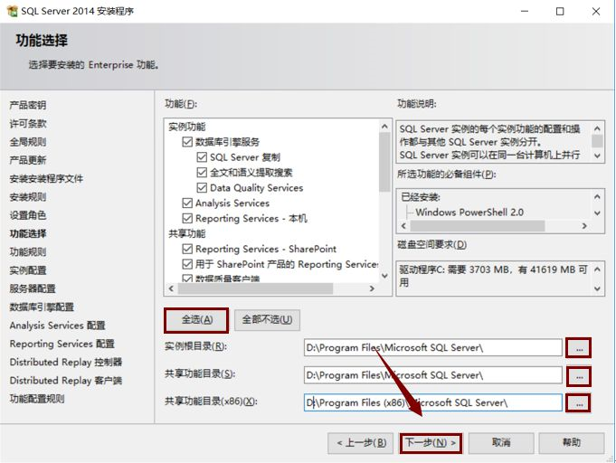Image resolution: width=616 pixels, height=463 pixels.
Task: Select 功能配置规则 step in the sidebar
Action: coord(37,399)
